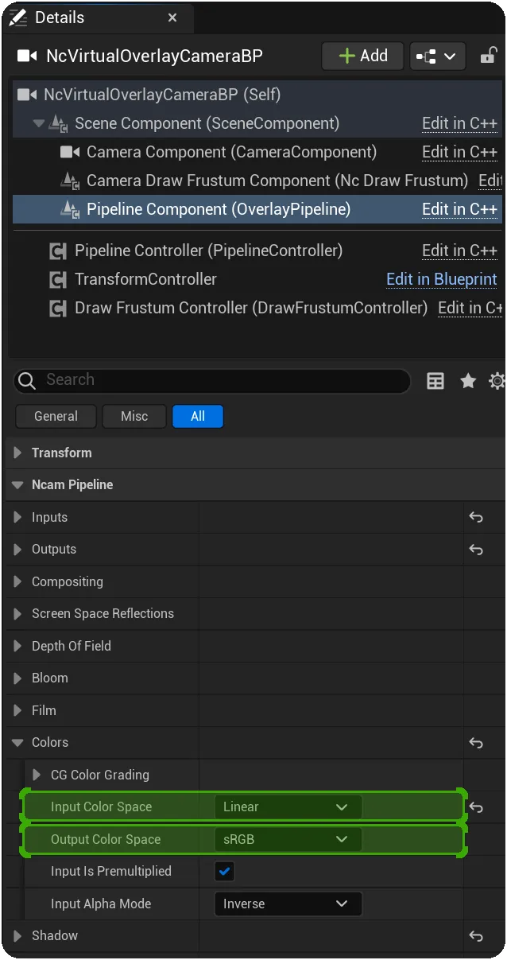The height and width of the screenshot is (960, 507).
Task: Click the Input Is Premultiplied label
Action: point(111,871)
